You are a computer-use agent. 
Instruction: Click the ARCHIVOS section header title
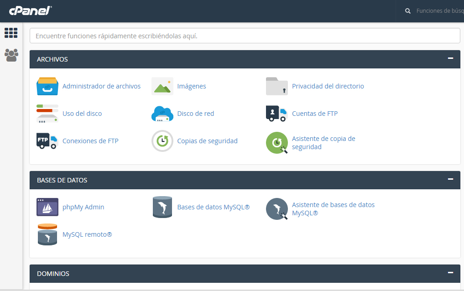(52, 59)
